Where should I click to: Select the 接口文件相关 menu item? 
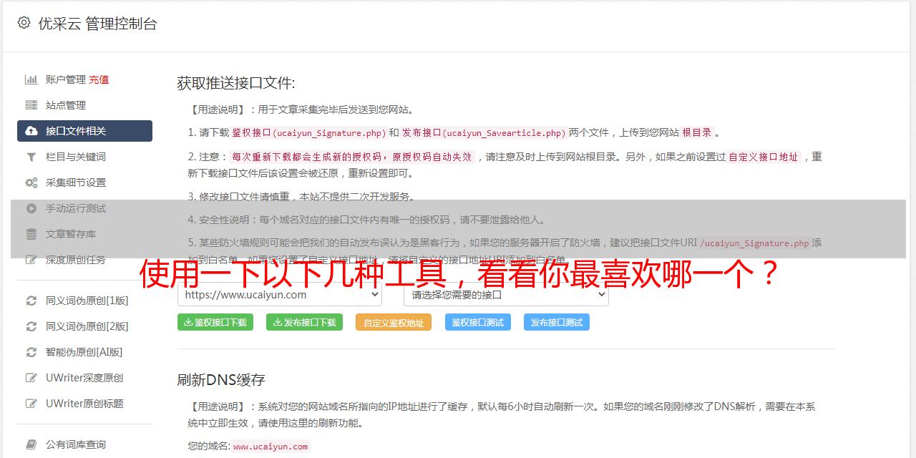pyautogui.click(x=84, y=131)
